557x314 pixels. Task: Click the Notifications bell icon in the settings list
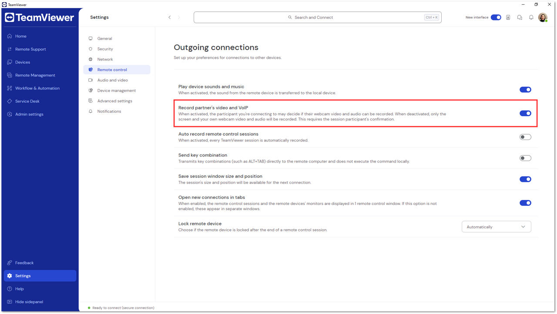point(91,111)
